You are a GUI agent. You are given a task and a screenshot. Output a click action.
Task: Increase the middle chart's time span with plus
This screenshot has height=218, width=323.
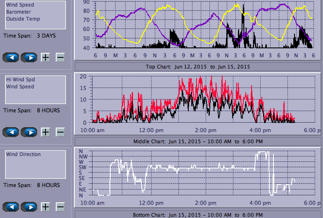[x=45, y=132]
